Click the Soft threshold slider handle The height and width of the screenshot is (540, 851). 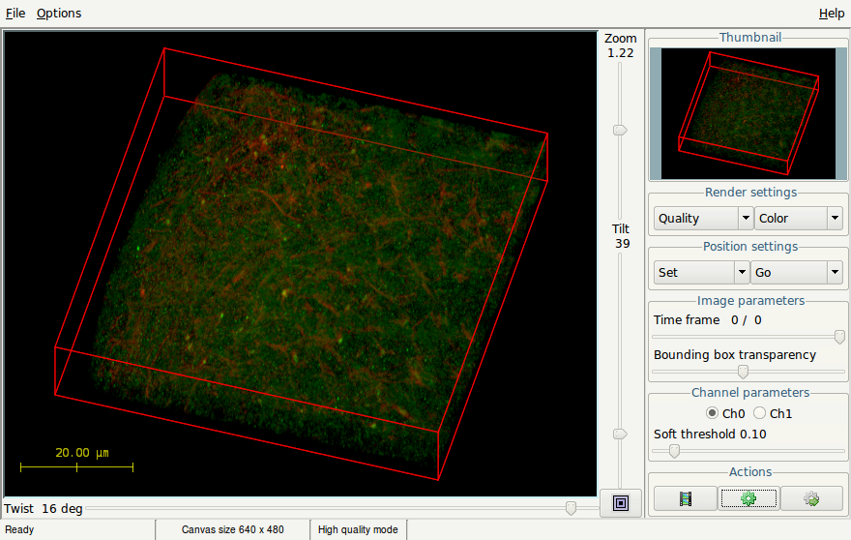[674, 451]
